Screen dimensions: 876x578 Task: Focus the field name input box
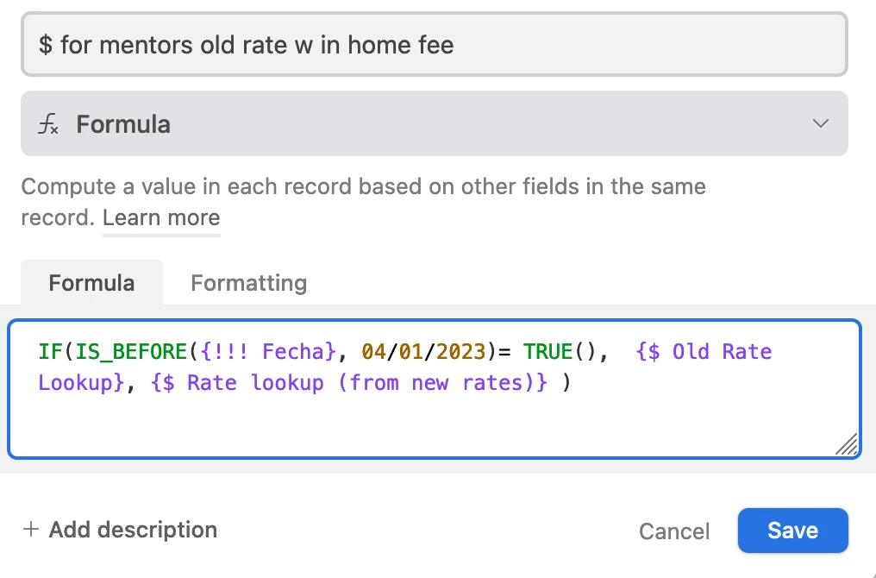pyautogui.click(x=434, y=45)
